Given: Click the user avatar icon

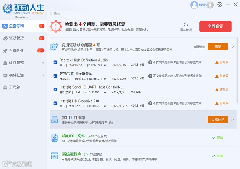Looking at the screenshot, I should [x=194, y=5].
